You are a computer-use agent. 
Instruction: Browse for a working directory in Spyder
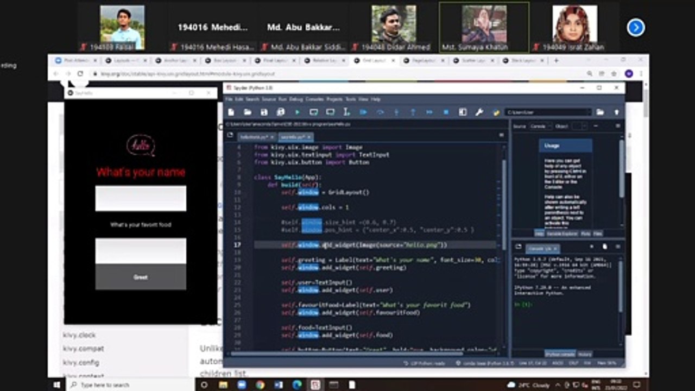coord(600,112)
